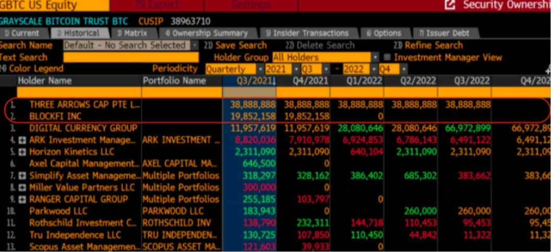
Task: Click the Text Search input field
Action: 131,57
